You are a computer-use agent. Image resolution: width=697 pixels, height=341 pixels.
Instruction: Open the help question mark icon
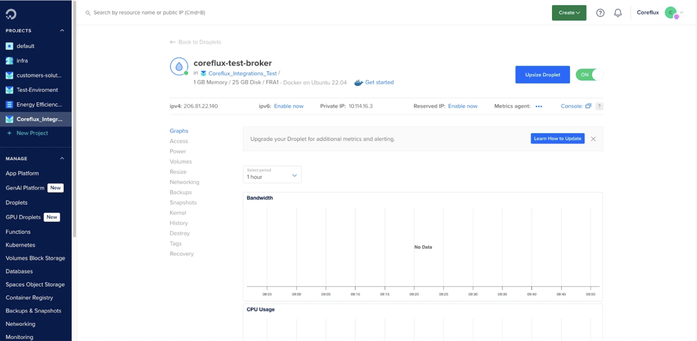(x=600, y=13)
